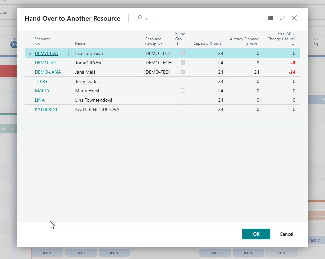Click the red -24 free hours value
The height and width of the screenshot is (259, 325).
pyautogui.click(x=292, y=72)
